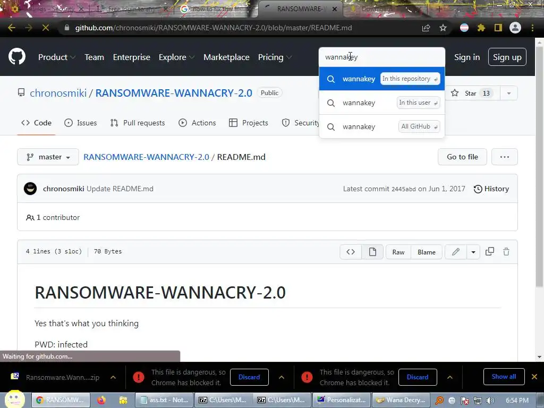544x408 pixels.
Task: Stop page loading with the X button
Action: coord(46,28)
